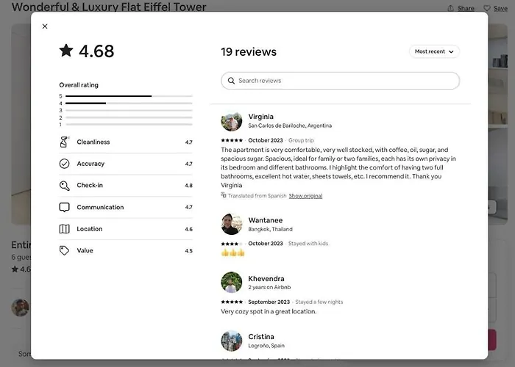The width and height of the screenshot is (515, 367).
Task: Click the Communication speech bubble icon
Action: coord(64,207)
